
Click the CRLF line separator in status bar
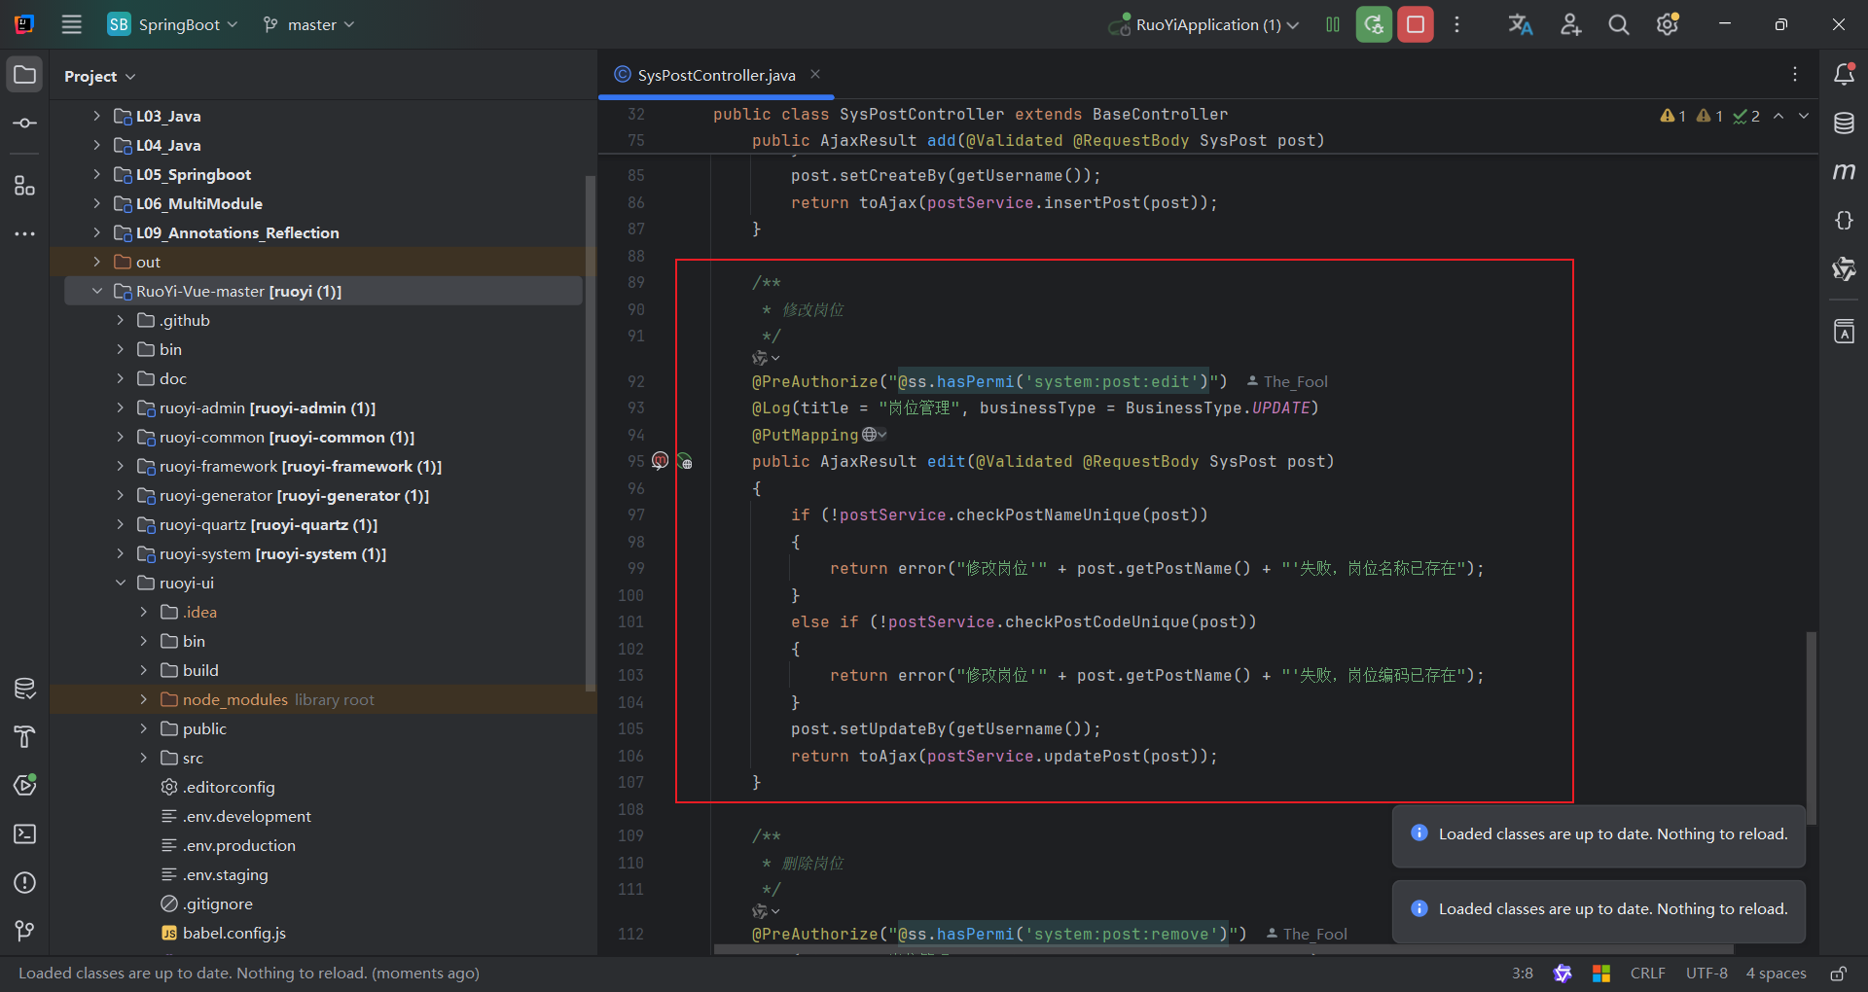1647,974
